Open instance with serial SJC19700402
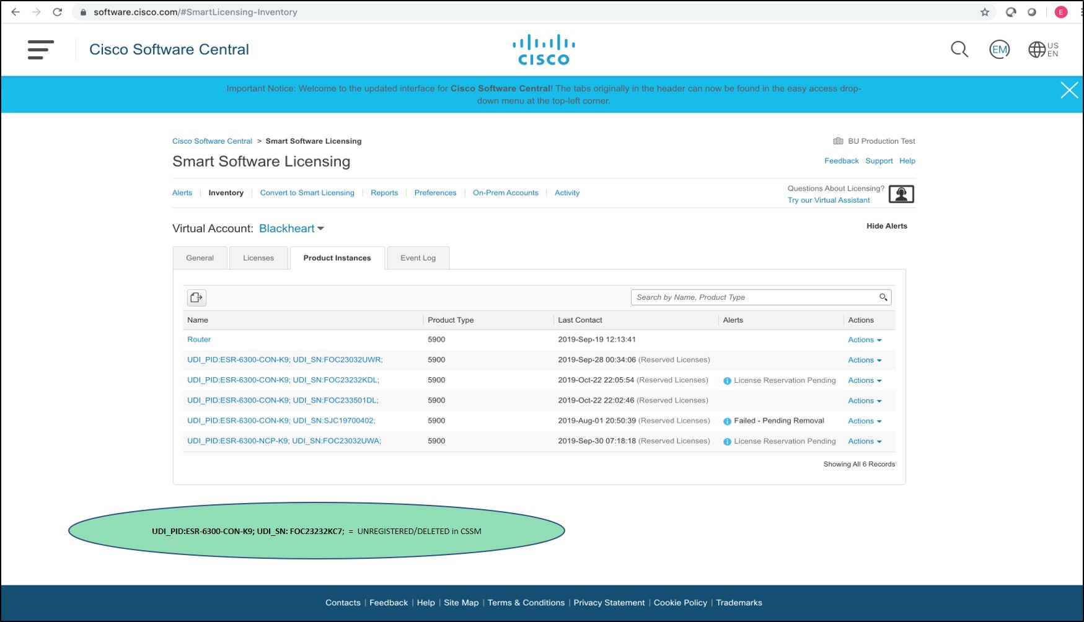Image resolution: width=1084 pixels, height=622 pixels. [x=281, y=421]
